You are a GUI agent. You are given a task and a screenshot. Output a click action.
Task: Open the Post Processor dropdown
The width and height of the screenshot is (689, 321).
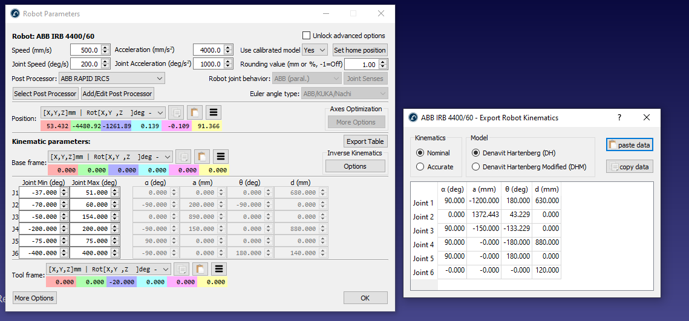(111, 78)
